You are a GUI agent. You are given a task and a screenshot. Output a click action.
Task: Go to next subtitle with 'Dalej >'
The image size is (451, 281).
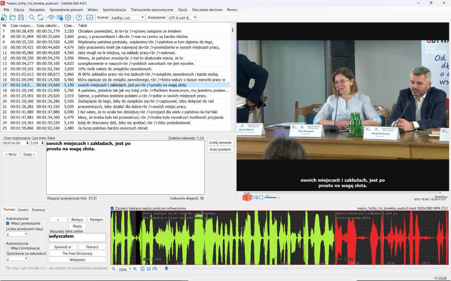[29, 154]
